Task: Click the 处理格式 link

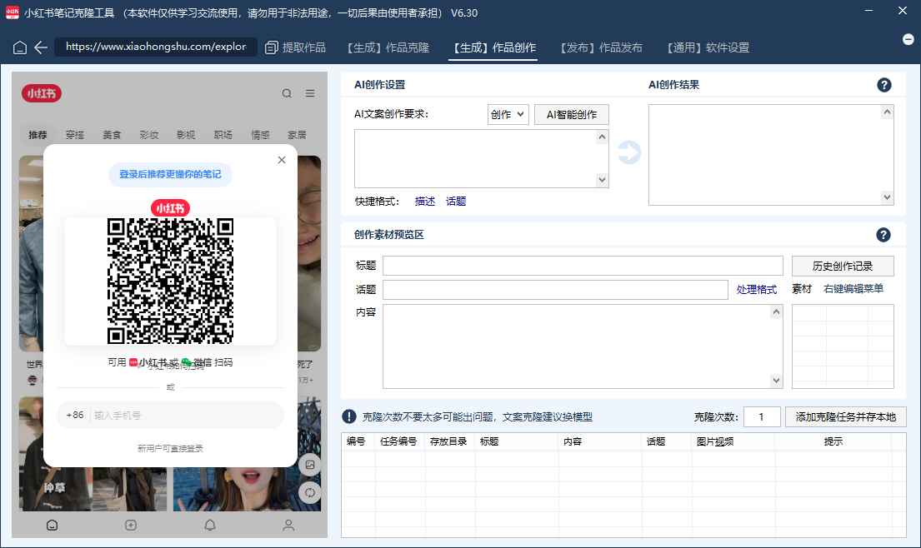Action: click(x=757, y=290)
